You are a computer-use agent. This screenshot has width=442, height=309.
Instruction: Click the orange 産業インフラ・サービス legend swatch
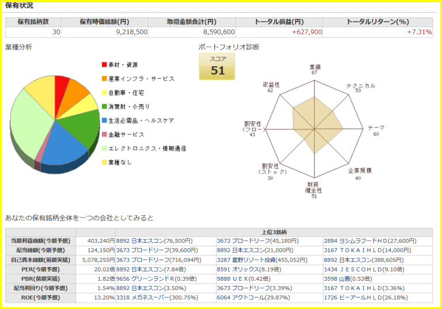(104, 79)
